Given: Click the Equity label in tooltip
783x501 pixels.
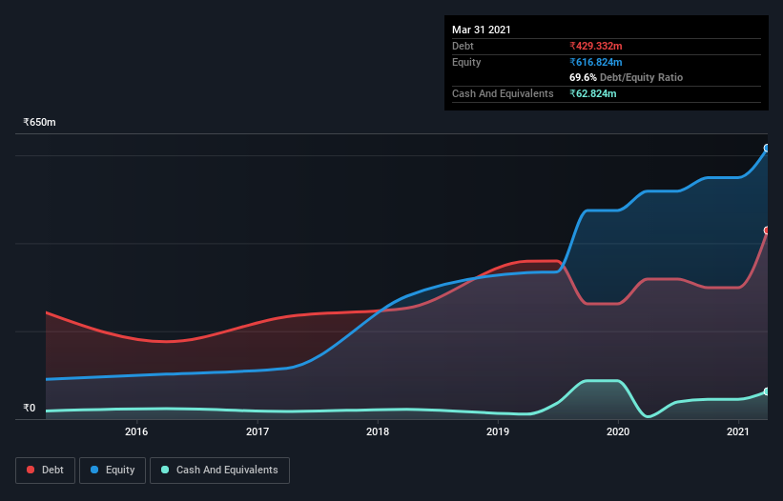Looking at the screenshot, I should coord(466,62).
